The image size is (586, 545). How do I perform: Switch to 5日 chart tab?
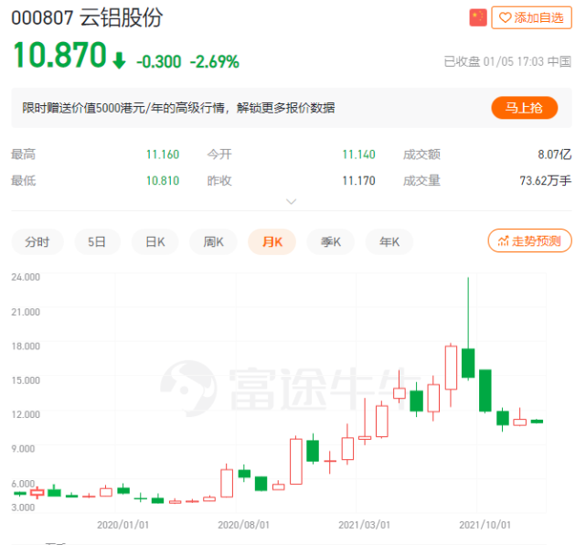point(97,241)
